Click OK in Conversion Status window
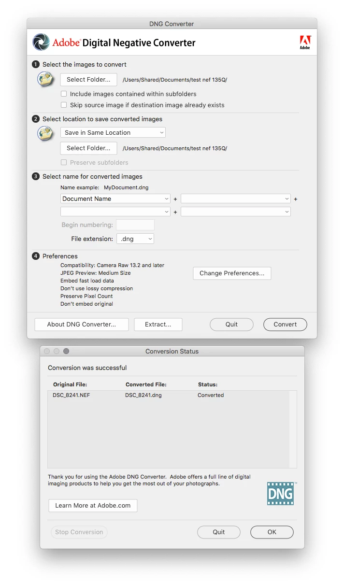This screenshot has height=581, width=344. click(x=272, y=532)
